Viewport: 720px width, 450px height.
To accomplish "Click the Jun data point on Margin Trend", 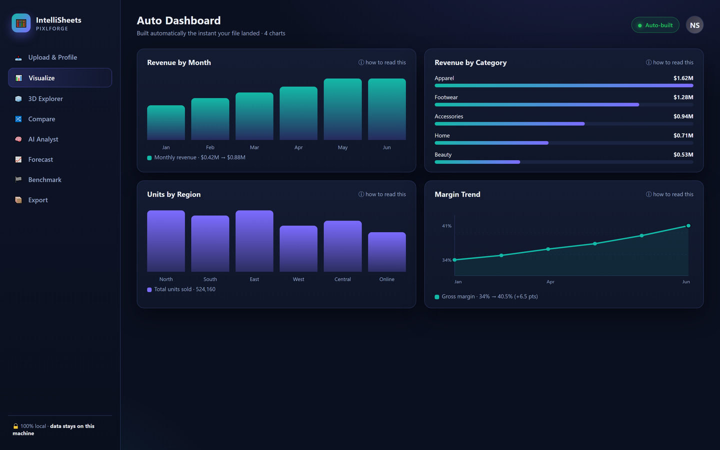I will (688, 226).
